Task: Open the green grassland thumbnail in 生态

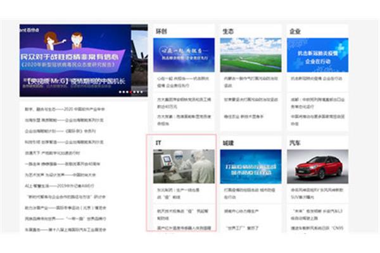Action: [251, 55]
